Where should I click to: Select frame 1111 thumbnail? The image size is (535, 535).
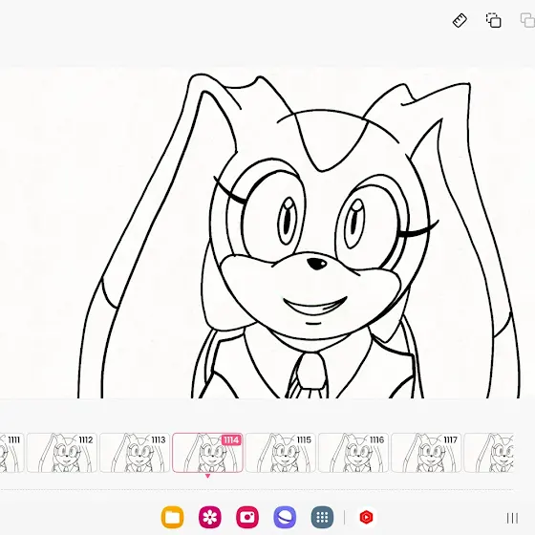point(11,453)
